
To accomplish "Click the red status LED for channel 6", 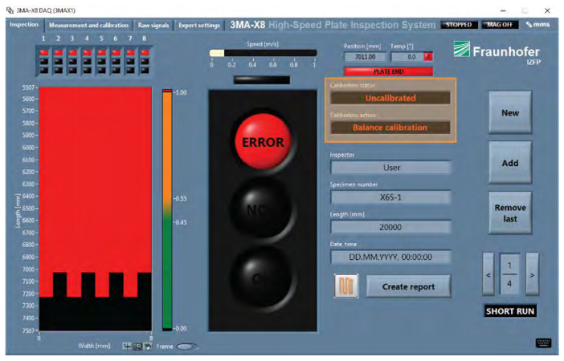I will point(116,53).
